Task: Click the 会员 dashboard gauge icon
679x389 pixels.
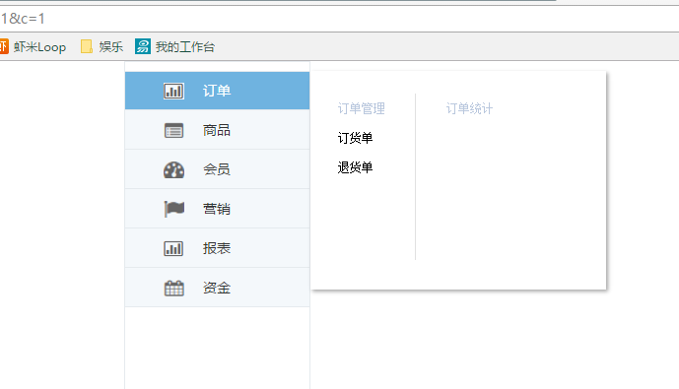Action: point(173,169)
